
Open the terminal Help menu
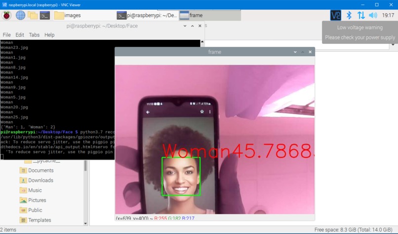coord(49,35)
